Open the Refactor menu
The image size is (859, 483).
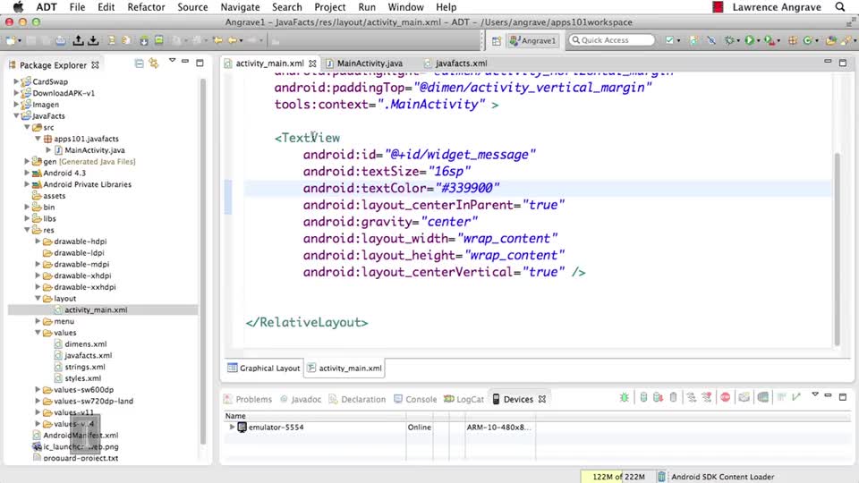point(146,7)
